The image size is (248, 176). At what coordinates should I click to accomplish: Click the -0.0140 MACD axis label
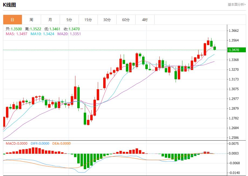click(233, 173)
